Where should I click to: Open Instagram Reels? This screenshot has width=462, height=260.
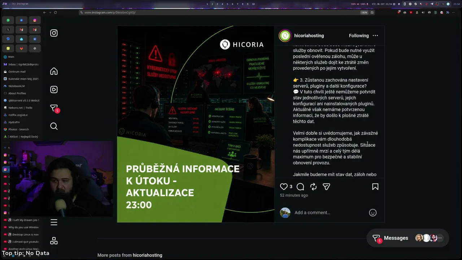coord(54,90)
